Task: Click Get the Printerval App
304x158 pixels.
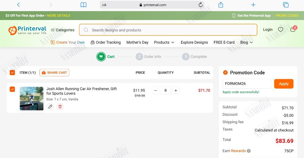Action: point(251,15)
